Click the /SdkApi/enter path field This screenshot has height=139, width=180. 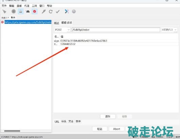point(116,30)
